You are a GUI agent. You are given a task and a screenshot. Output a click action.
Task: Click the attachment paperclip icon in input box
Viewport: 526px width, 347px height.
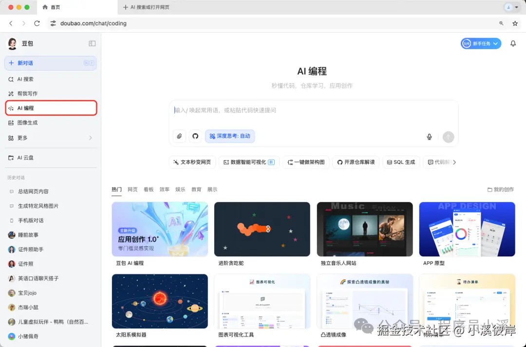pos(179,136)
